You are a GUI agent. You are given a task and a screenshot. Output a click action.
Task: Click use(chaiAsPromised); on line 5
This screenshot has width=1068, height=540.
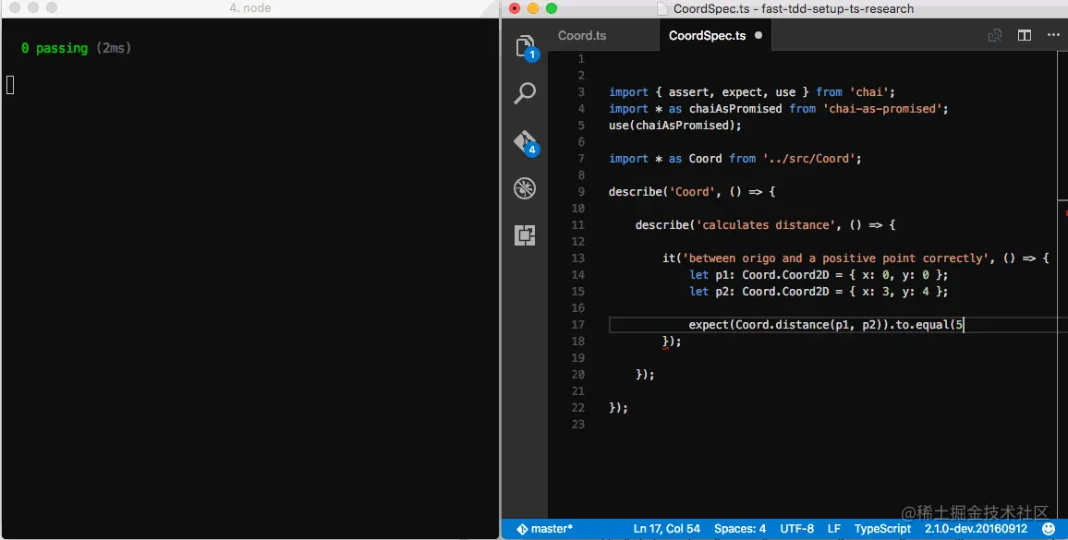coord(675,126)
